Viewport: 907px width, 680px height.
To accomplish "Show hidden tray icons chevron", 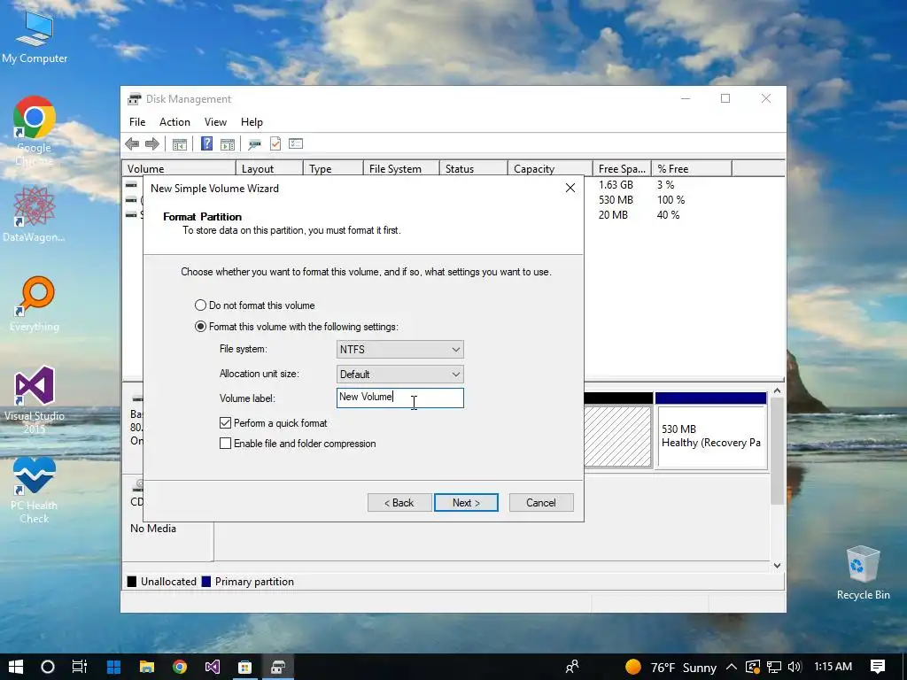I will pos(731,667).
